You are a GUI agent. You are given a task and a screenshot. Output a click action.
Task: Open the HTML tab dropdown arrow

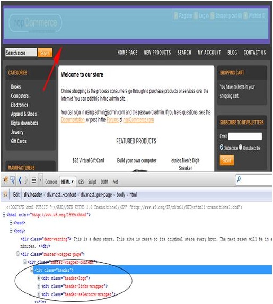point(73,181)
